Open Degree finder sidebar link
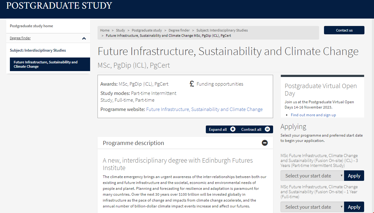The width and height of the screenshot is (374, 213). 20,38
